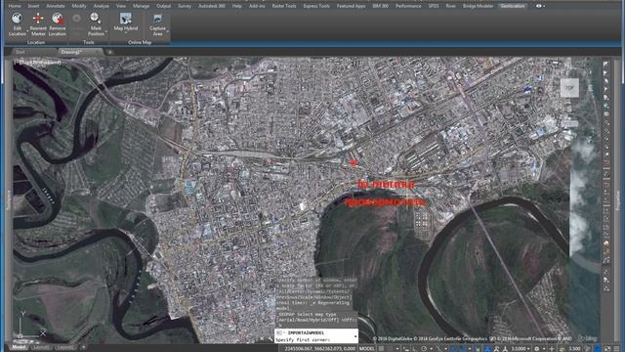625x352 pixels.
Task: Click the red geolocation marker on map
Action: [353, 162]
